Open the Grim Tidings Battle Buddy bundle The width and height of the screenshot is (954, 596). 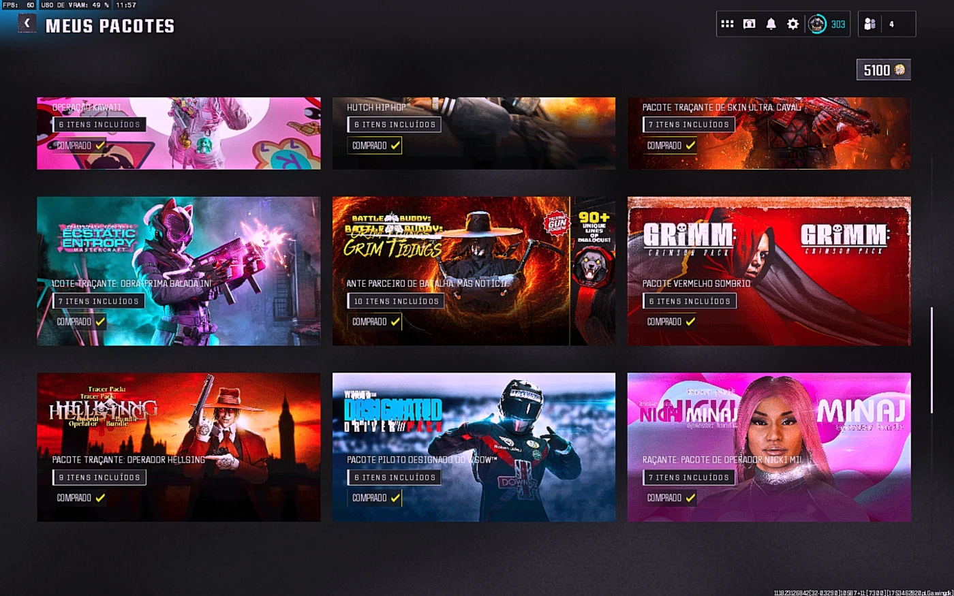pos(474,271)
